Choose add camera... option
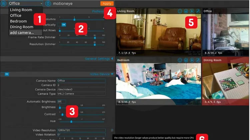This screenshot has height=140, width=250. pos(26,33)
